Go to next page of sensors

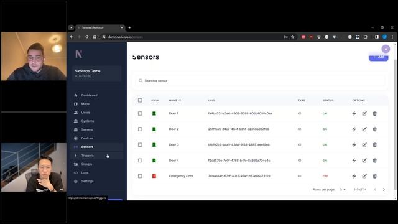(384, 189)
